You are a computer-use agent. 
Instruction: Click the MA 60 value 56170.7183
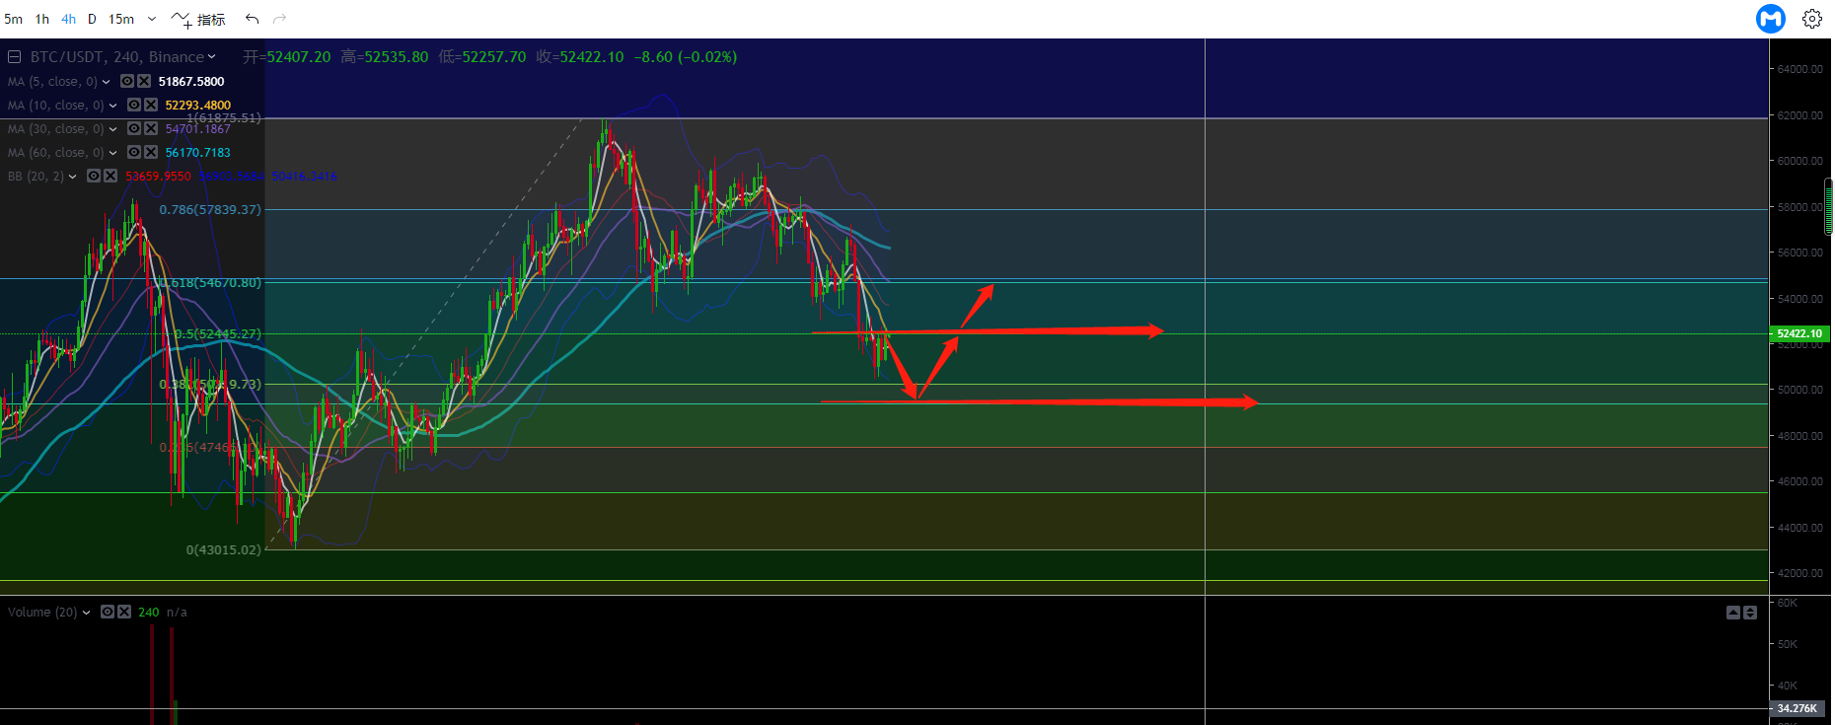point(198,153)
